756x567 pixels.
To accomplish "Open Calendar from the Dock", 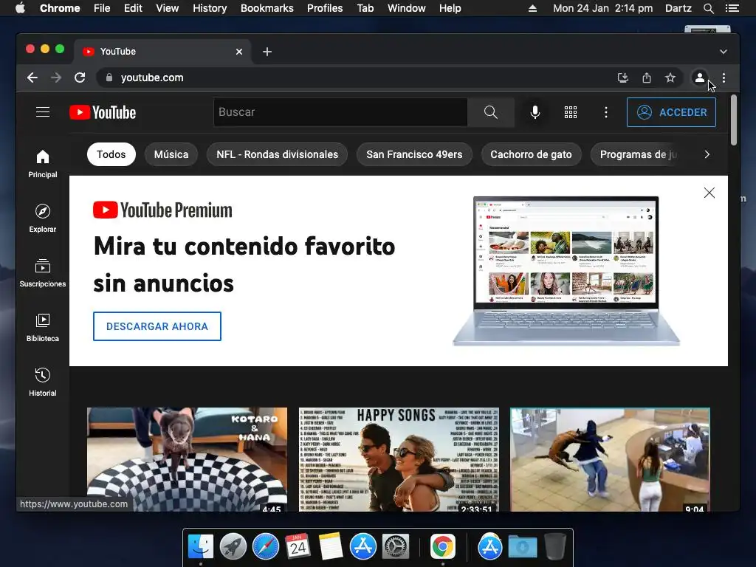I will click(298, 546).
